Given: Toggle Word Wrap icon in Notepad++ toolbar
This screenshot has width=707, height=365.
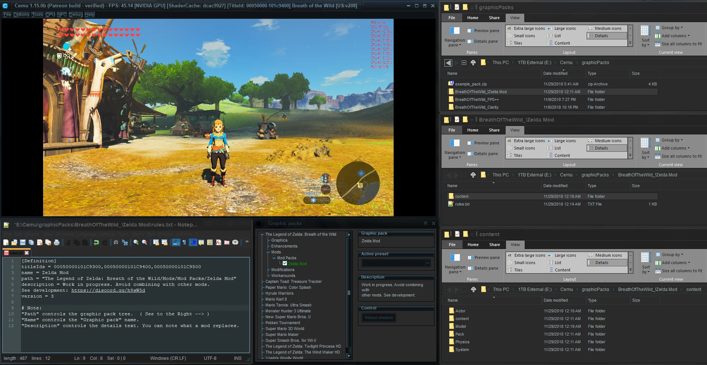Looking at the screenshot, I should [x=176, y=242].
